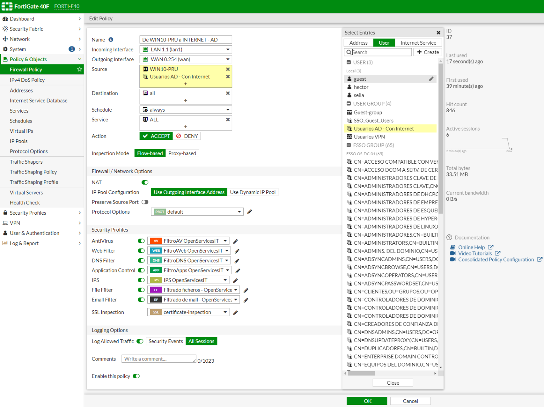Viewport: 544px width, 407px height.
Task: Collapse the FSSO GROUP section
Action: tap(348, 145)
